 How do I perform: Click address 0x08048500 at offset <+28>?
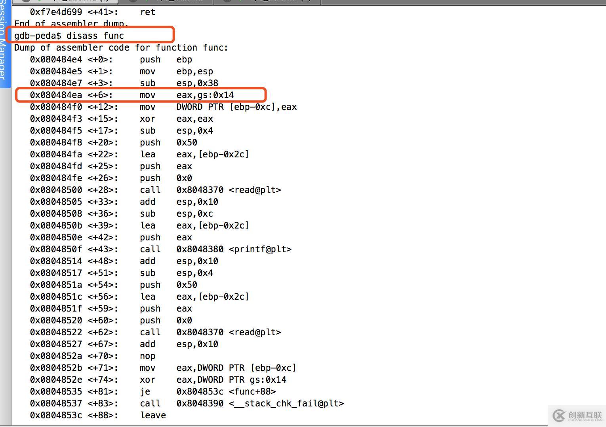click(x=56, y=190)
